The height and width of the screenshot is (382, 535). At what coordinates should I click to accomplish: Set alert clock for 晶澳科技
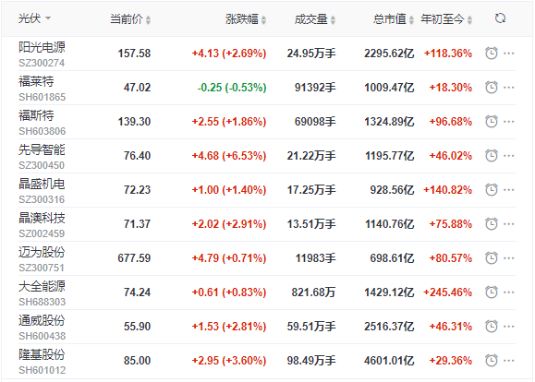[x=492, y=224]
